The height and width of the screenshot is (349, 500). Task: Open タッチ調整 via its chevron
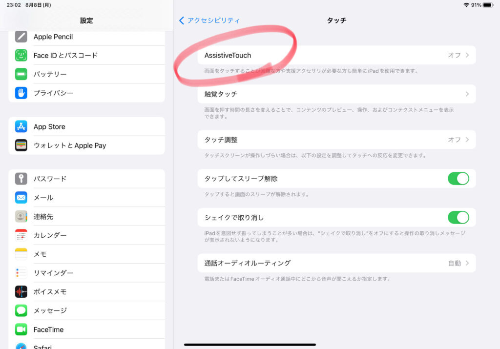pos(467,140)
